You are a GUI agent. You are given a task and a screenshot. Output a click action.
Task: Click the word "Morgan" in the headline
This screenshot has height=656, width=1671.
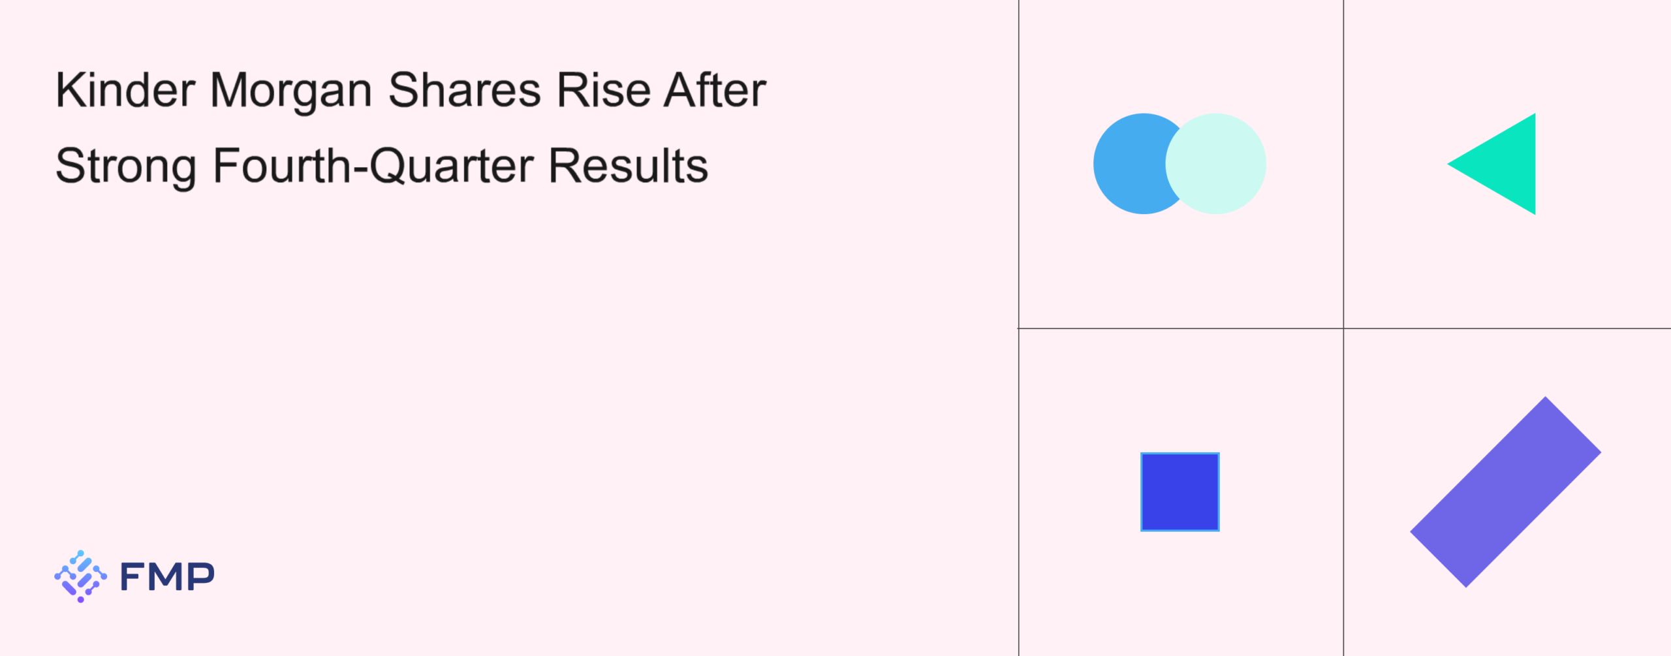pyautogui.click(x=291, y=90)
